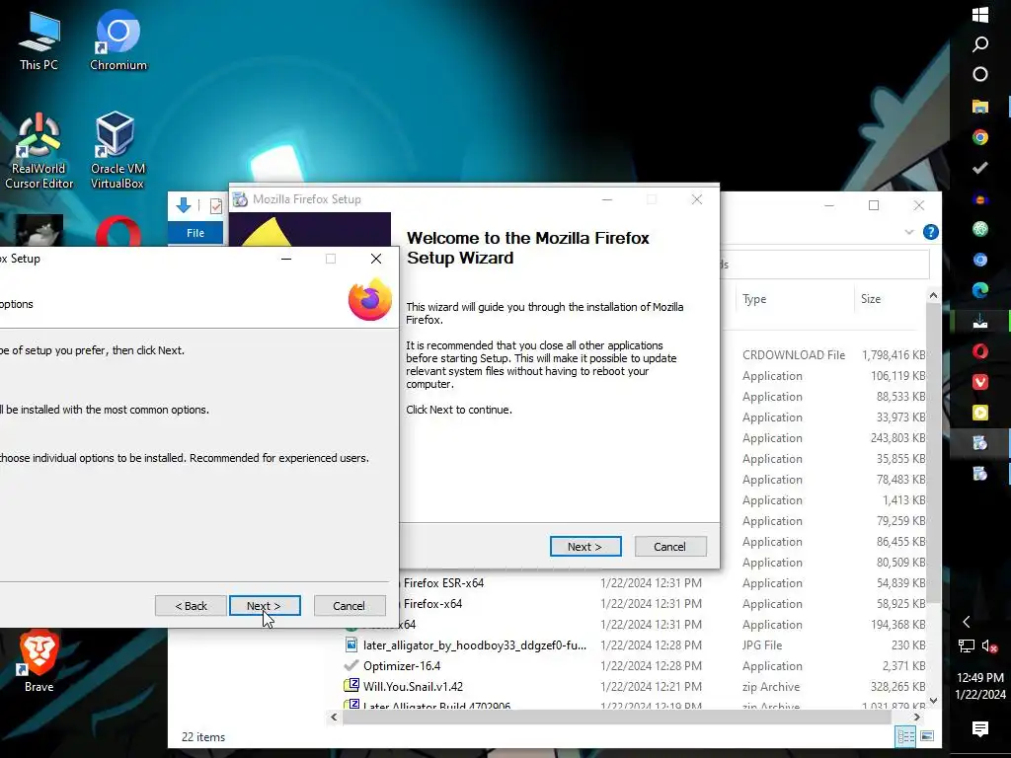Open RealWorld Cursor Editor desktop shortcut

click(x=39, y=151)
